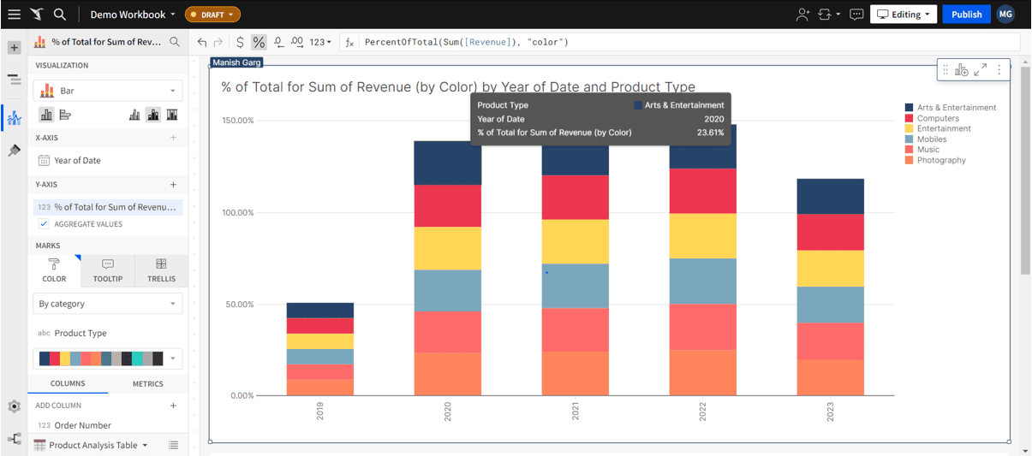Toggle the 100% stacked bar option

[x=172, y=115]
